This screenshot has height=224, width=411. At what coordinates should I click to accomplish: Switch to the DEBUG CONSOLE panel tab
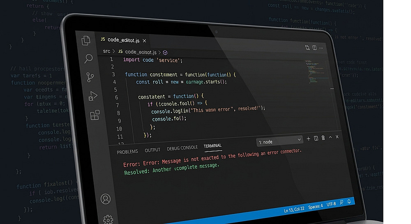click(182, 148)
